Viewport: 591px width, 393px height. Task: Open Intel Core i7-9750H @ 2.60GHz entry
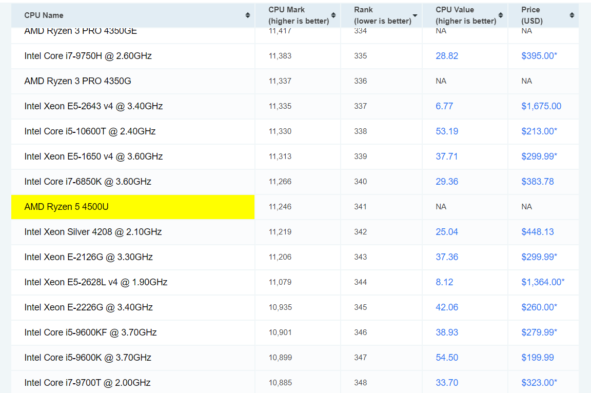click(x=88, y=56)
